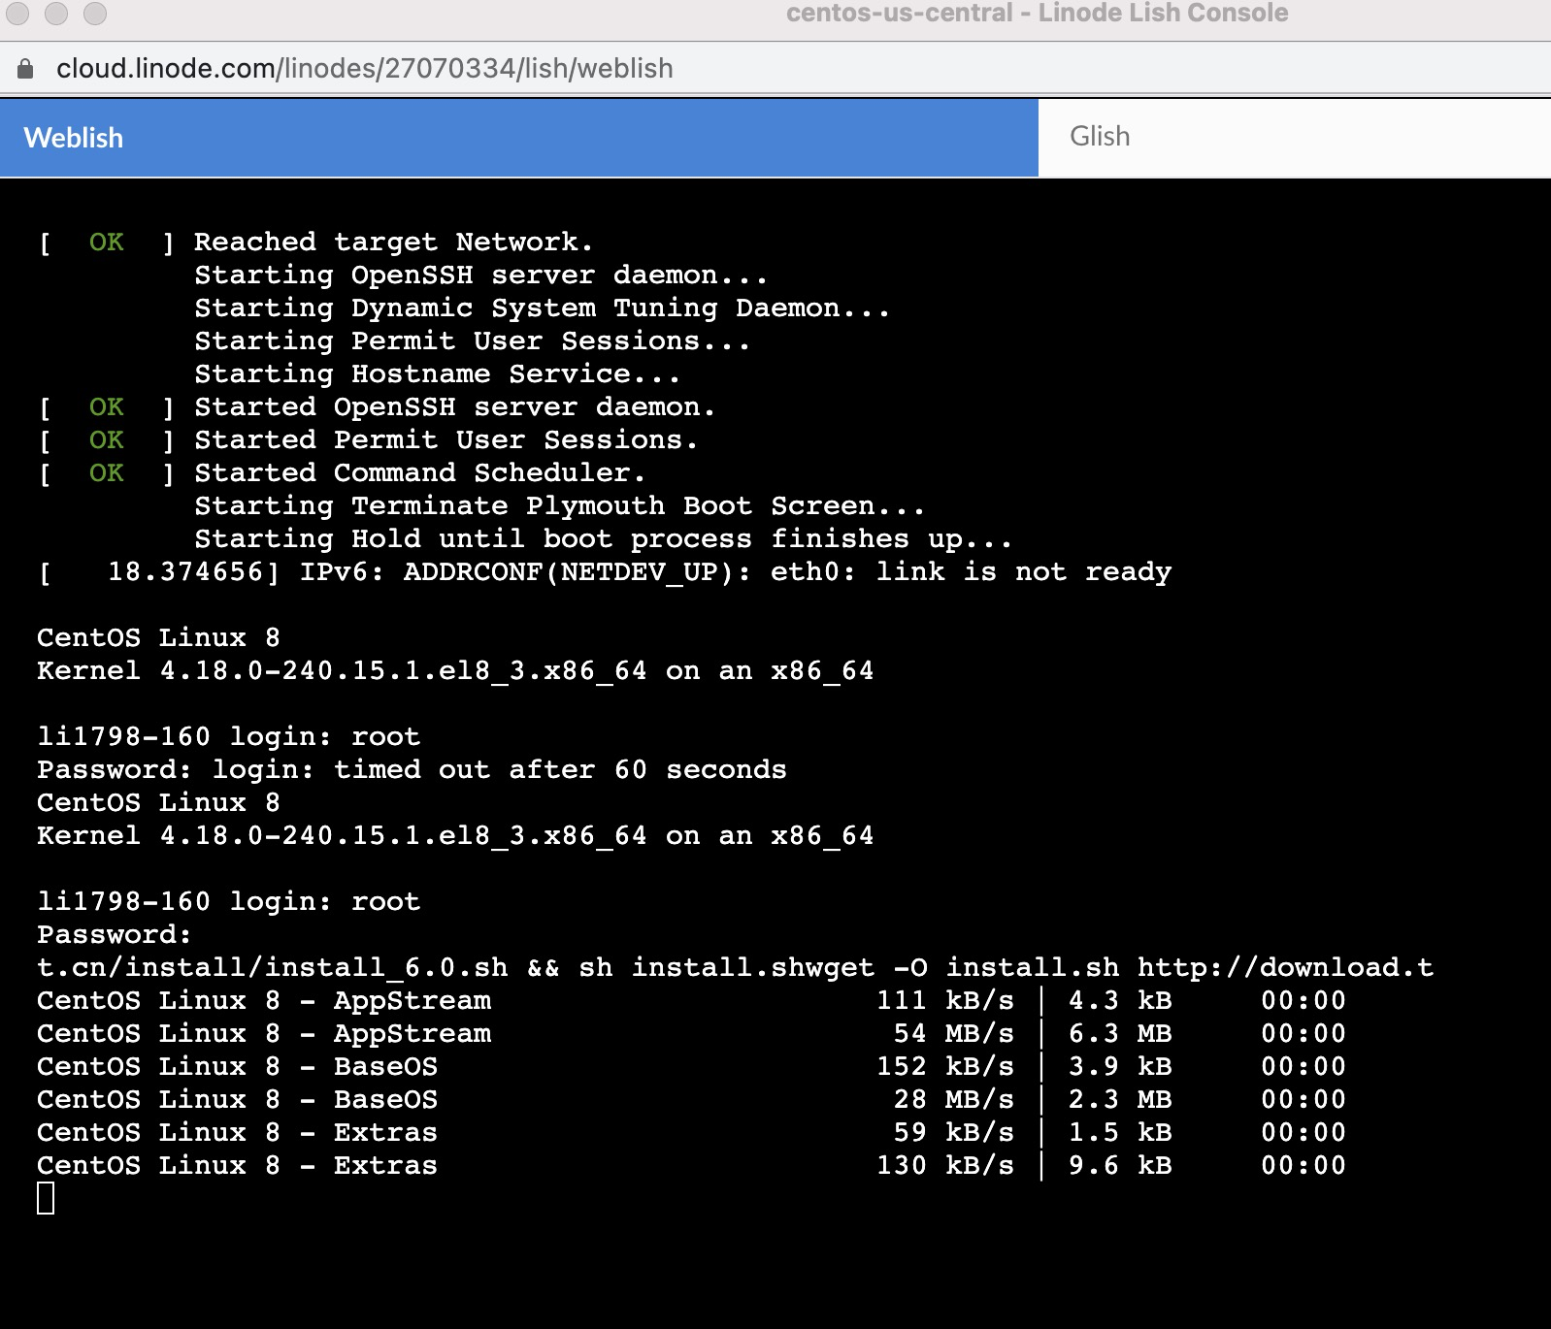This screenshot has height=1329, width=1551.
Task: Click the 'eth0: link is not ready' message
Action: click(971, 572)
